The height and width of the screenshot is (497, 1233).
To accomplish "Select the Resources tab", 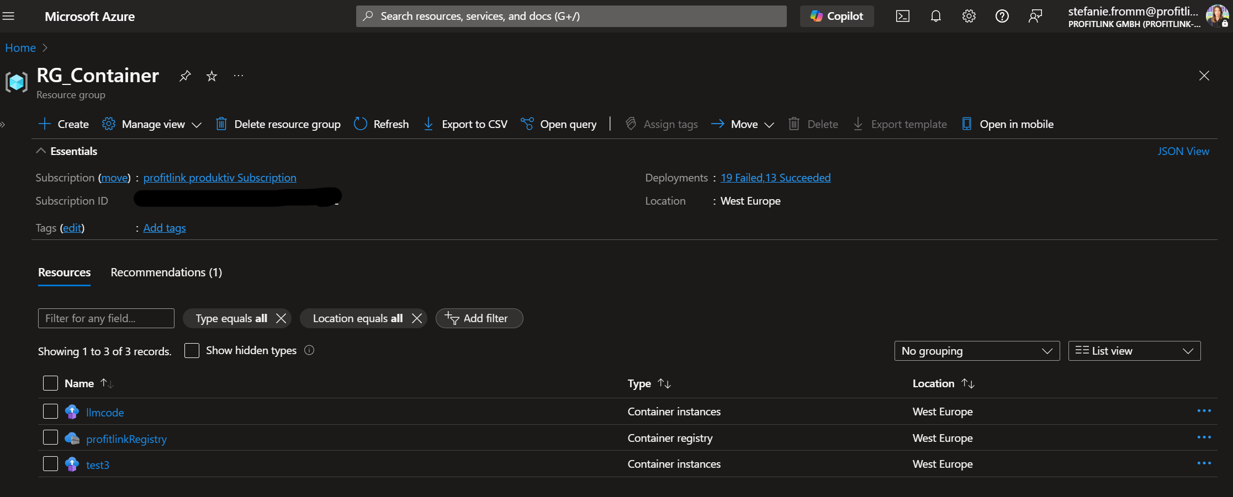I will (64, 272).
